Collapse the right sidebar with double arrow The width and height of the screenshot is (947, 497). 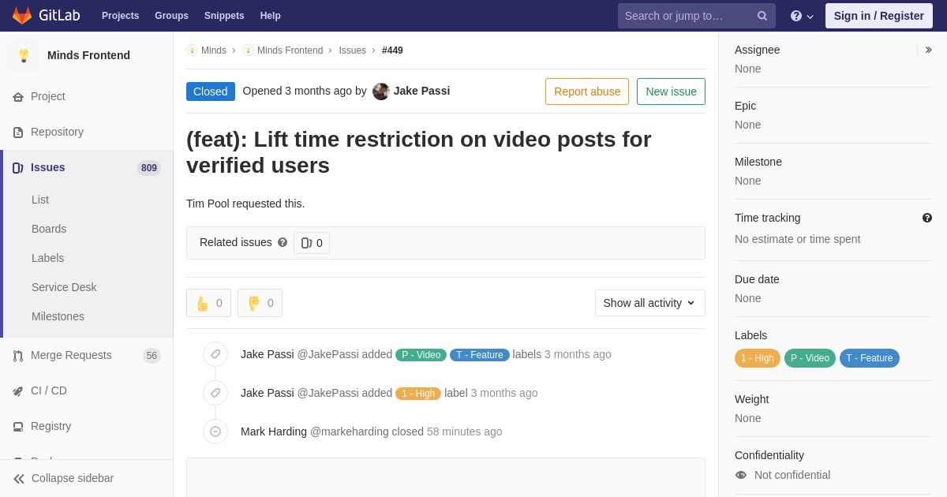[x=928, y=50]
